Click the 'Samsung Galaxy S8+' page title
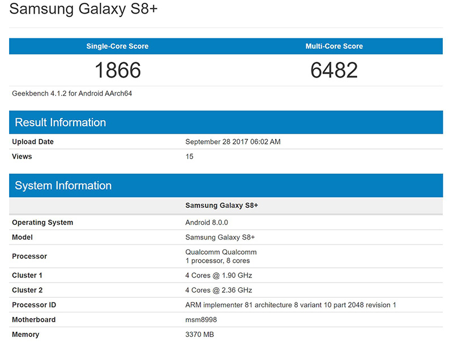The image size is (453, 342). (x=83, y=8)
